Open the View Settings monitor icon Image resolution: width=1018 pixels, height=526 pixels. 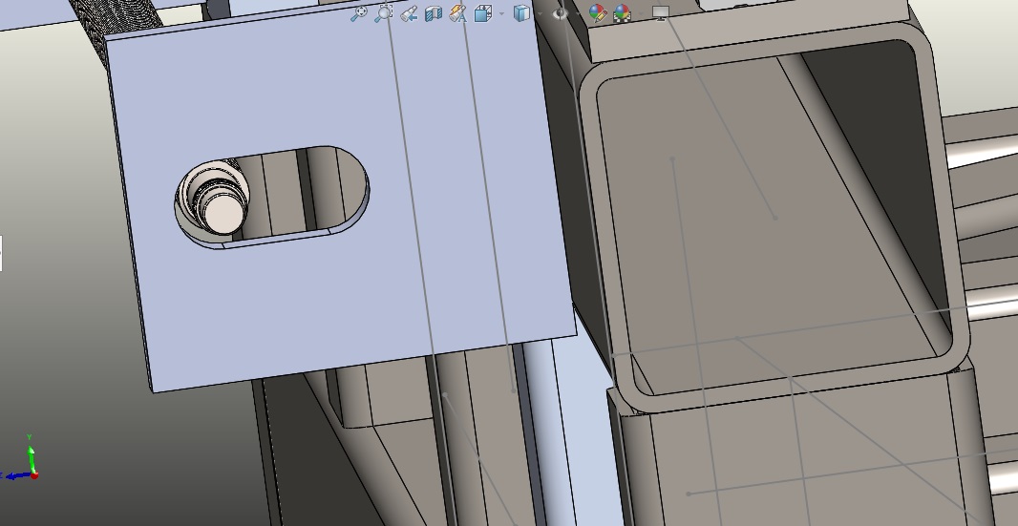click(660, 13)
